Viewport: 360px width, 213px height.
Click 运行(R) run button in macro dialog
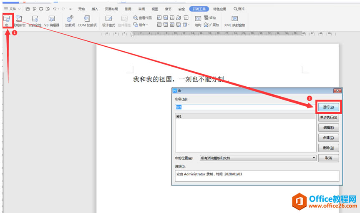(x=328, y=107)
